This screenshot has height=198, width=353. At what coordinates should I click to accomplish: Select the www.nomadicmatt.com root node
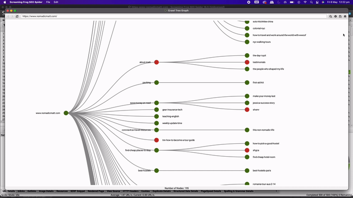coord(66,113)
